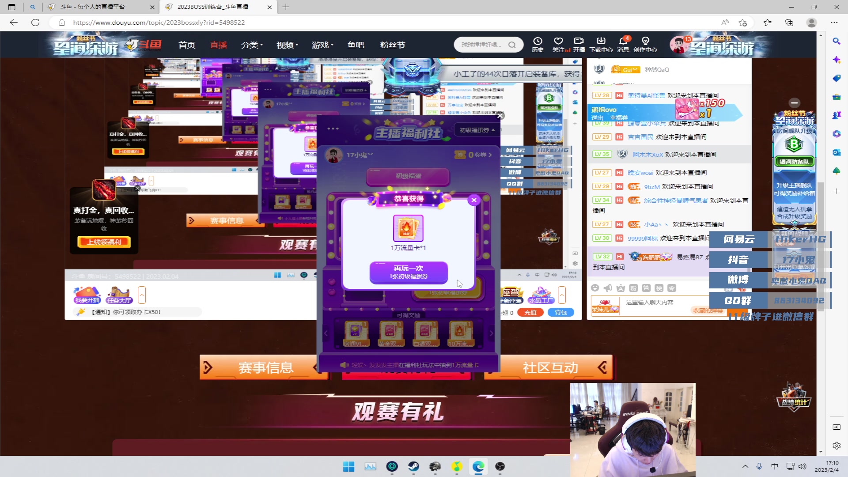Viewport: 848px width, 477px height.
Task: Toggle the 梗 icon in chat toolbar
Action: pyautogui.click(x=659, y=288)
